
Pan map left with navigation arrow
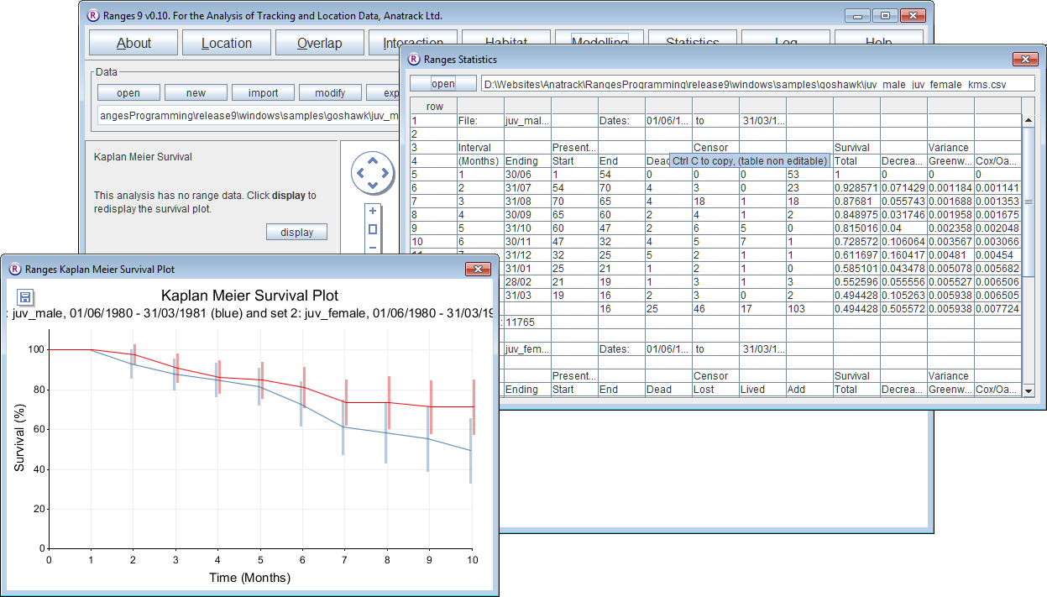[x=360, y=174]
